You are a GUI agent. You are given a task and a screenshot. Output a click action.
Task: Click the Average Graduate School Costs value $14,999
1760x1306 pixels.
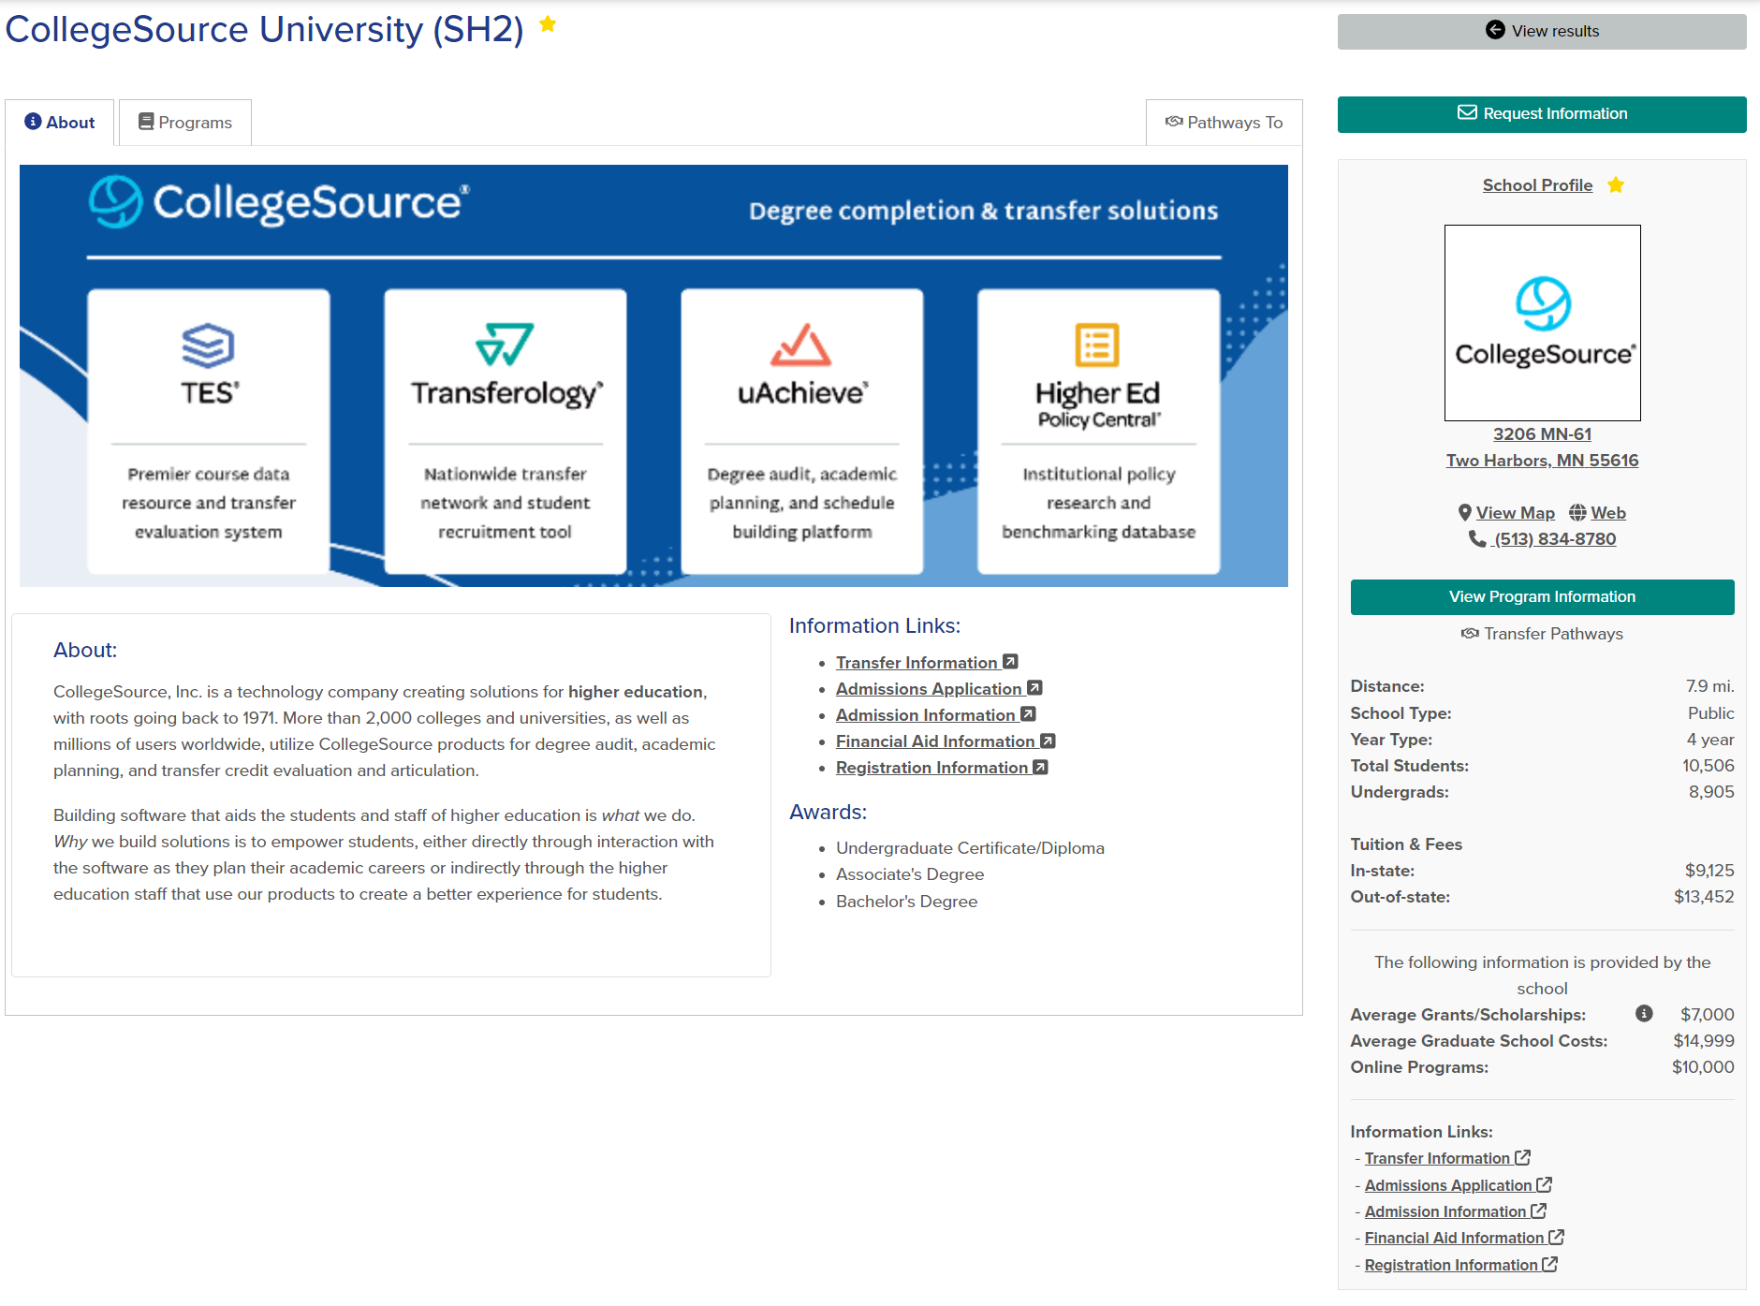point(1704,1041)
